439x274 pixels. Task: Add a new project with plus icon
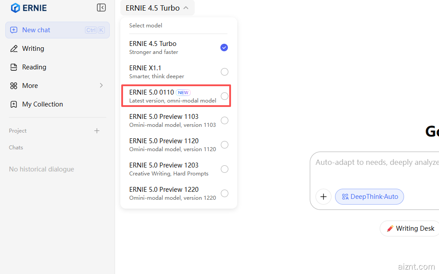point(97,131)
